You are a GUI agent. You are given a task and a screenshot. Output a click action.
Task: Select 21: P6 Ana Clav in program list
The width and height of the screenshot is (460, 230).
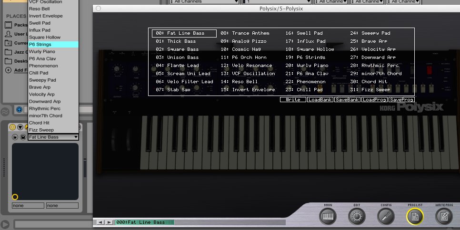pyautogui.click(x=307, y=74)
